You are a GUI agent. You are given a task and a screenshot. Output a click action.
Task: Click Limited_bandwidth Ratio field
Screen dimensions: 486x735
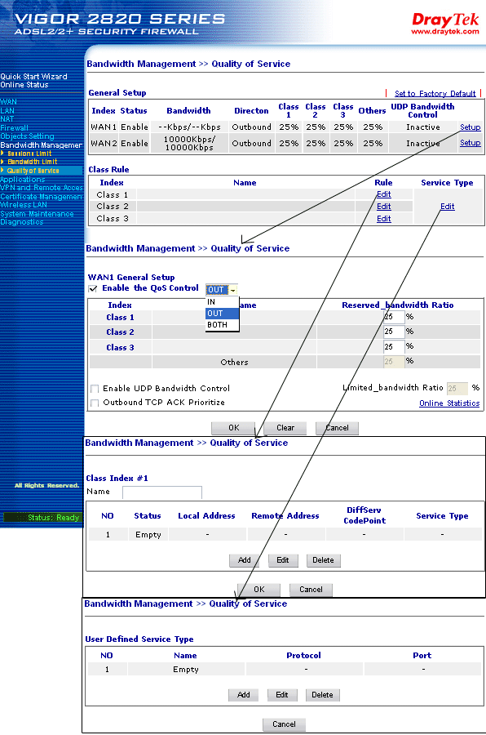tap(457, 389)
